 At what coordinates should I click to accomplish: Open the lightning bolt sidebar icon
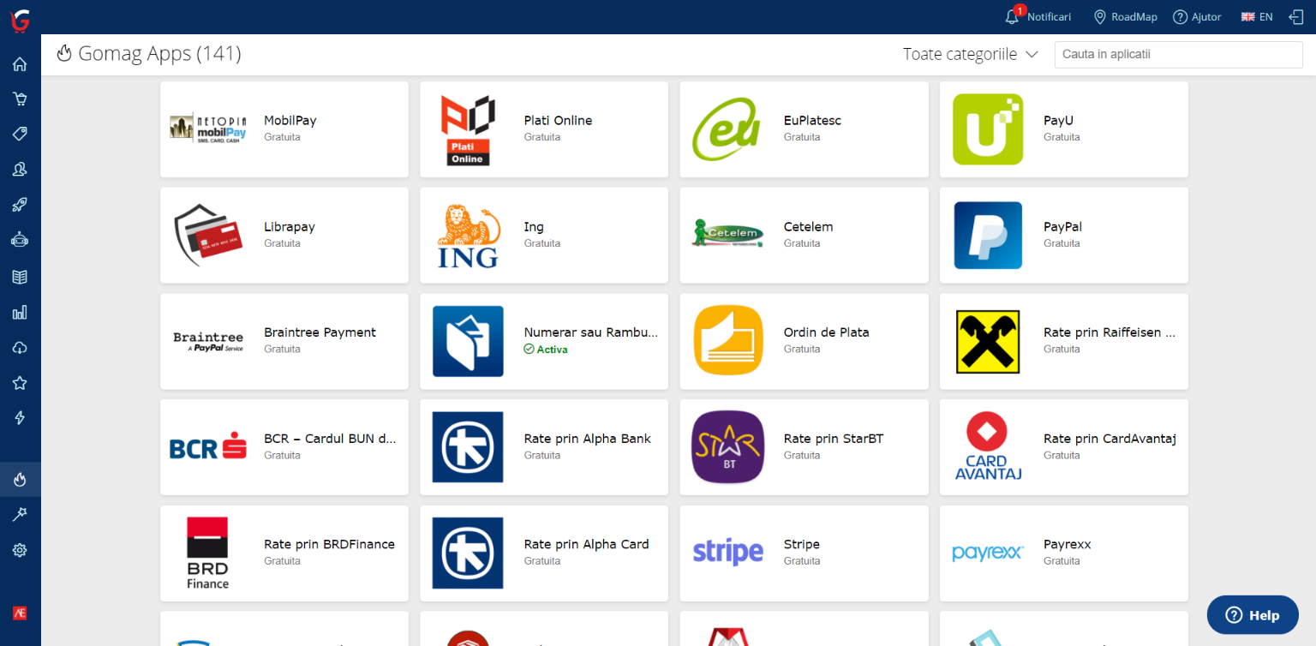(x=20, y=418)
